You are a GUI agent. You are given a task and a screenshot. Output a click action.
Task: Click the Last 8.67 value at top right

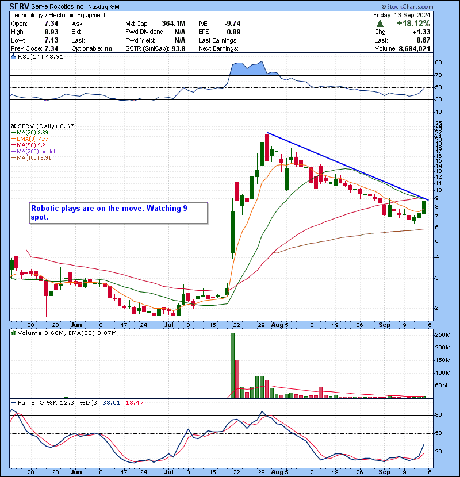423,40
